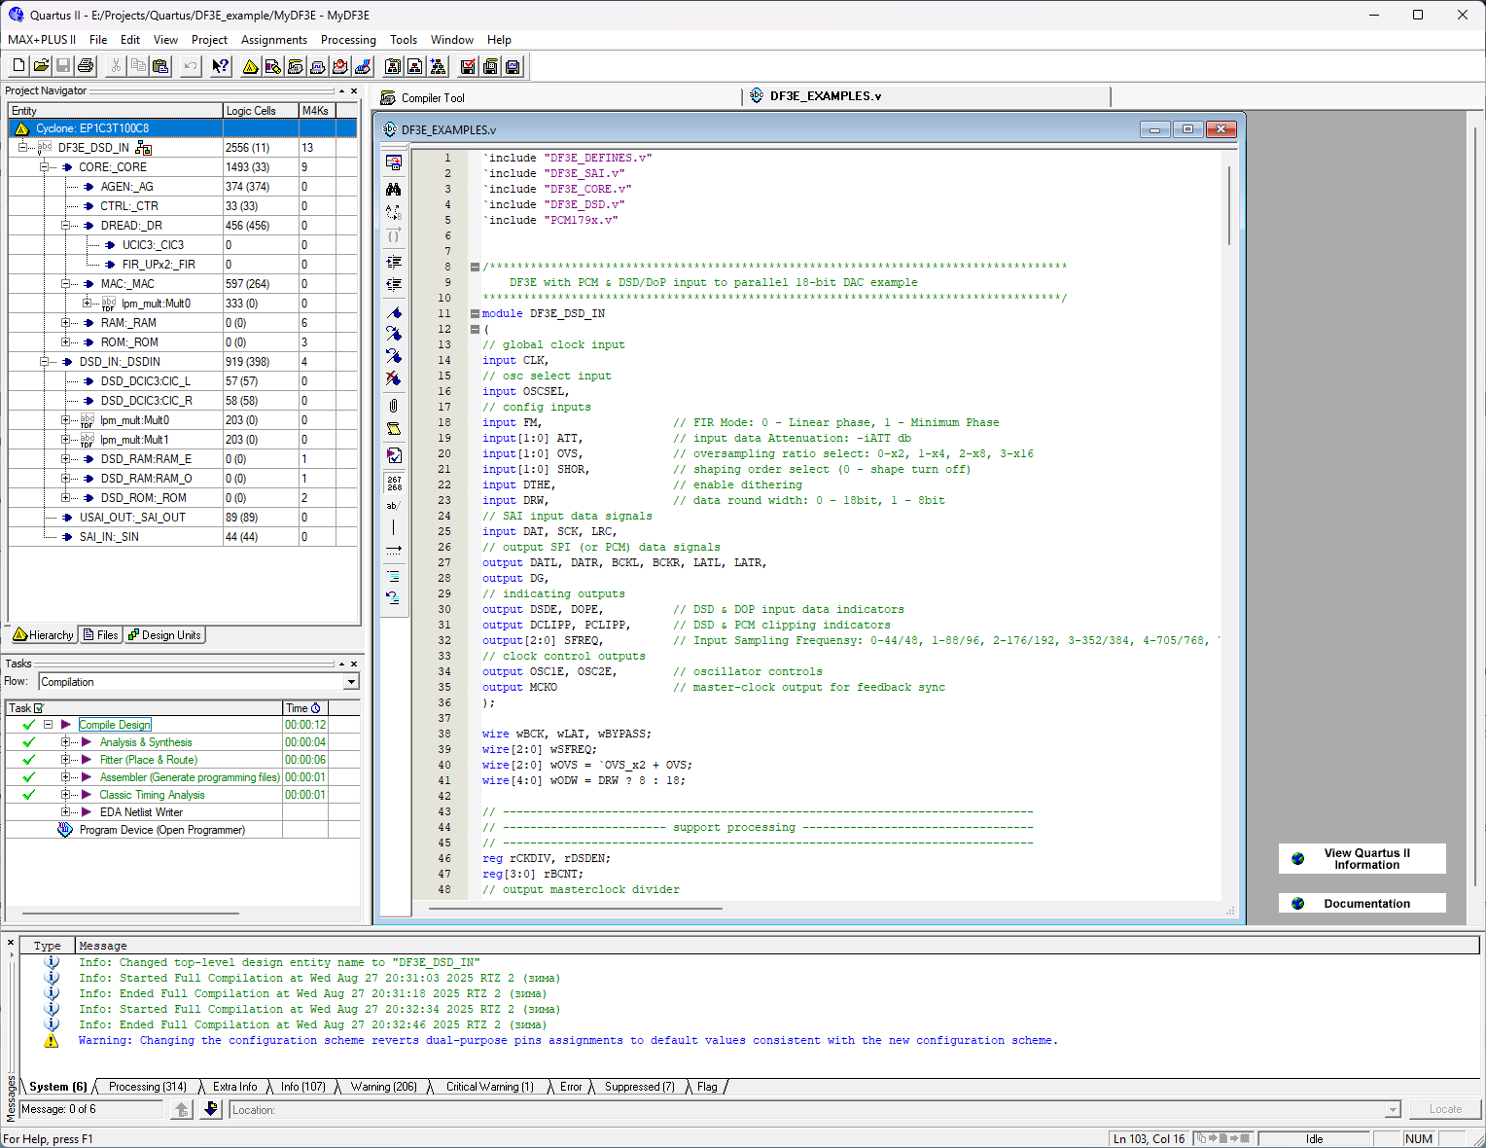Click the message down arrow button

pos(211,1109)
